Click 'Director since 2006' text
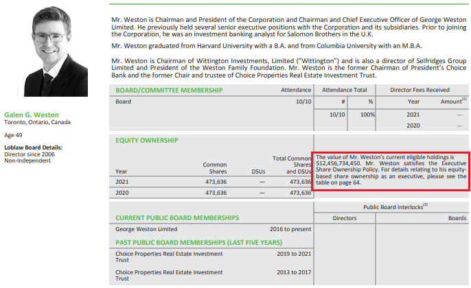 (x=30, y=154)
